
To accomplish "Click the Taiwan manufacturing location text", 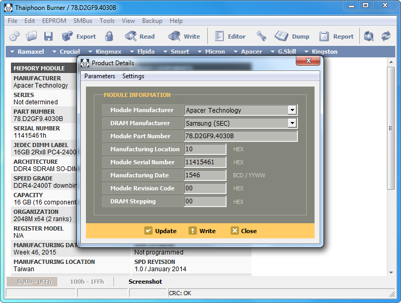I will point(24,269).
